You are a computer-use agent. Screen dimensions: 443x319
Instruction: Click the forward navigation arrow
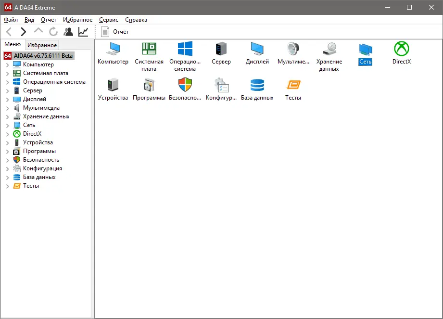[x=22, y=31]
